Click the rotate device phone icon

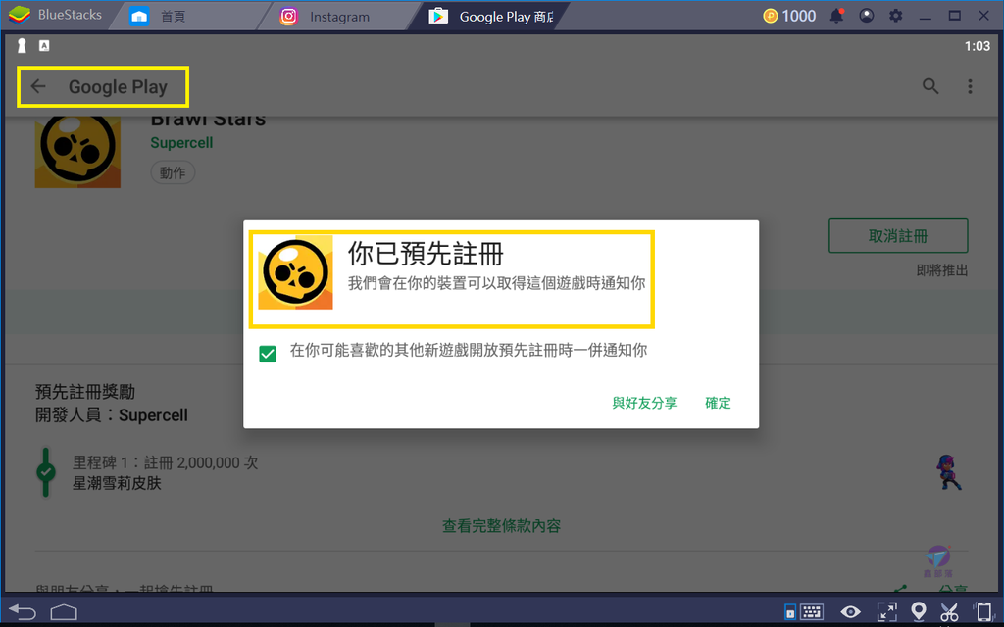pos(983,611)
